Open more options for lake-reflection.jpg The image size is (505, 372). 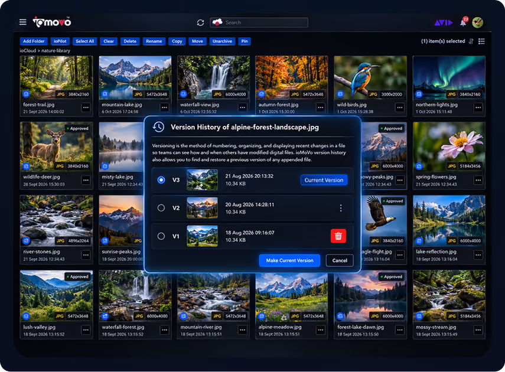click(478, 255)
